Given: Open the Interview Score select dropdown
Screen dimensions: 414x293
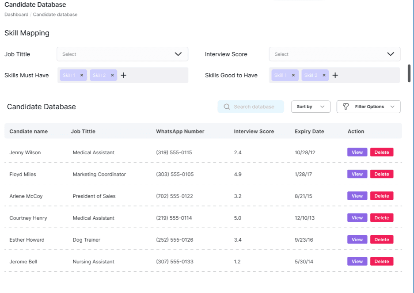Looking at the screenshot, I should [x=334, y=54].
